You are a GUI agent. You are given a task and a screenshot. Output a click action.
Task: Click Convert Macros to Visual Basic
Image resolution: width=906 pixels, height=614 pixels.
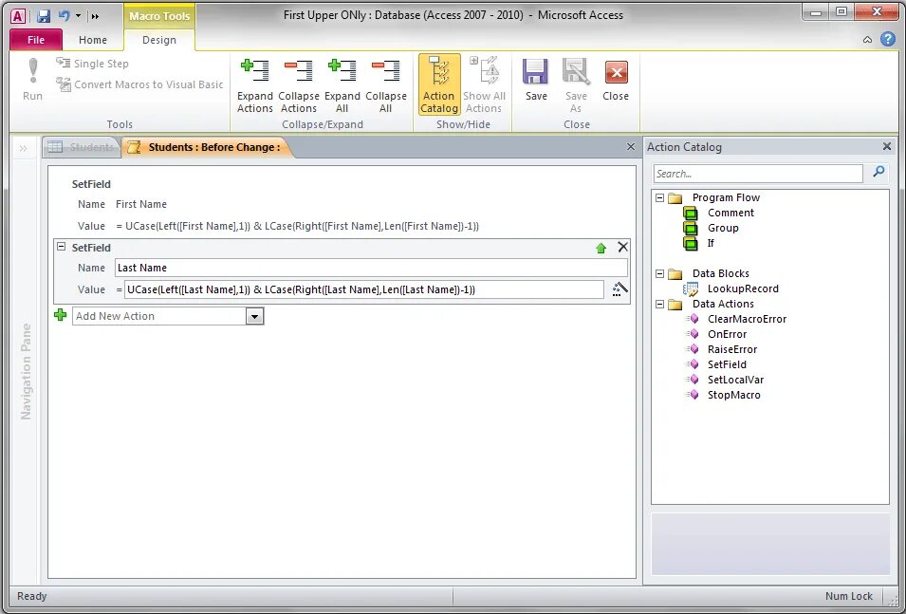(x=139, y=84)
